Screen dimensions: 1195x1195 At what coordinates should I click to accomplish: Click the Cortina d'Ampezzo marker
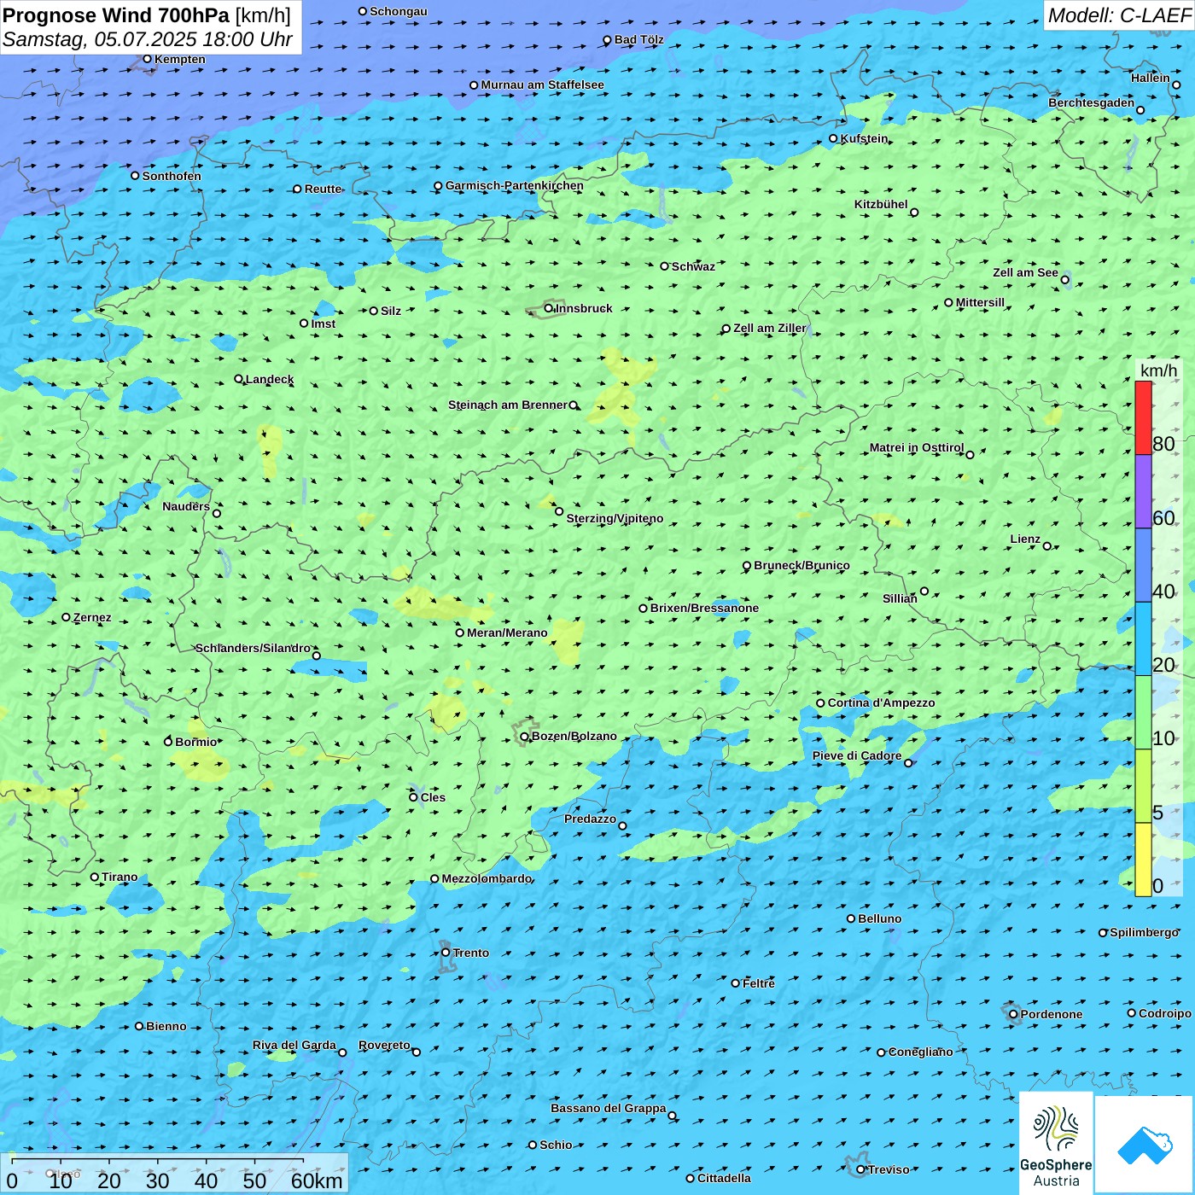pyautogui.click(x=820, y=703)
